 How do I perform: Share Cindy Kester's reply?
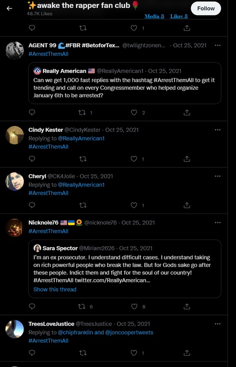186,159
